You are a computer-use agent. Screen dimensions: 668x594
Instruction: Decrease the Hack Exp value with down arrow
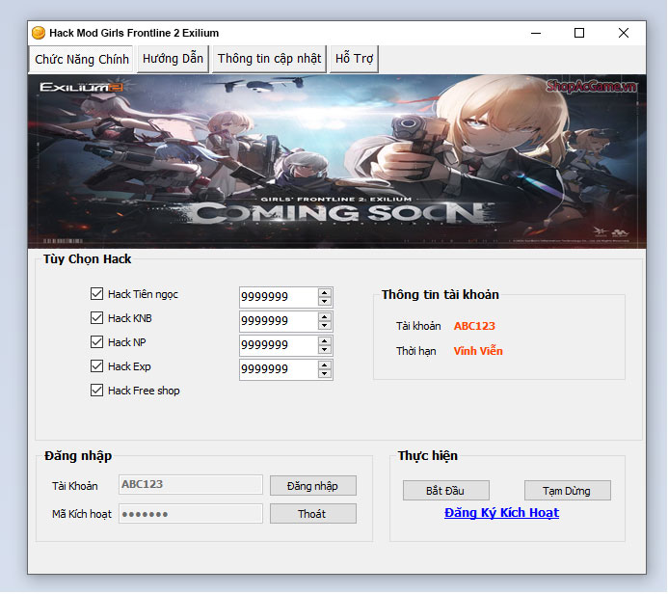click(325, 374)
